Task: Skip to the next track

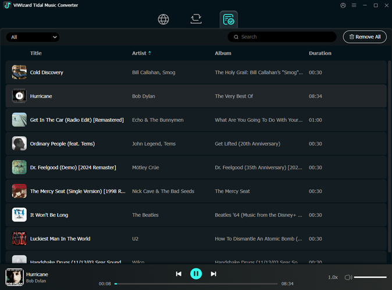Action: (x=213, y=274)
